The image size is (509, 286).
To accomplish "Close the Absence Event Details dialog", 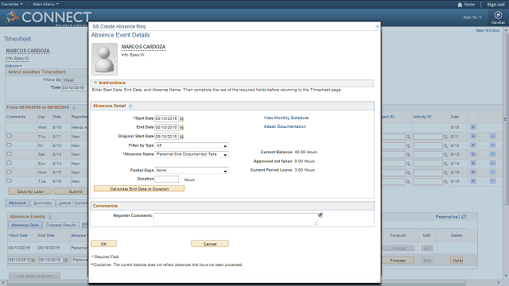I will coord(377,26).
